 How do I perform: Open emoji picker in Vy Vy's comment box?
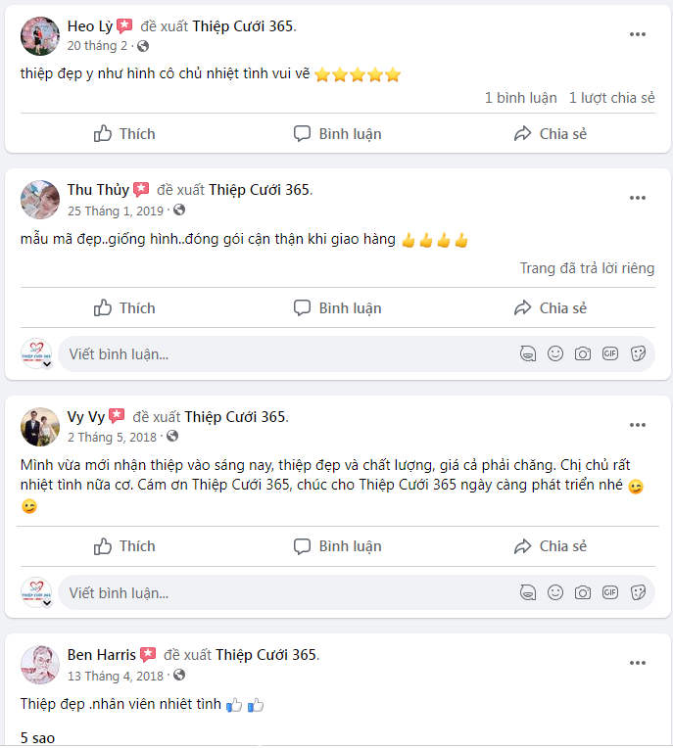tap(555, 591)
